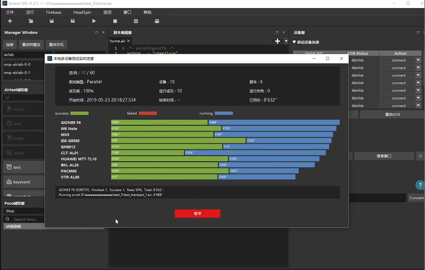Click the Airtest logo in the progress dialog title
The image size is (425, 270).
(x=50, y=59)
